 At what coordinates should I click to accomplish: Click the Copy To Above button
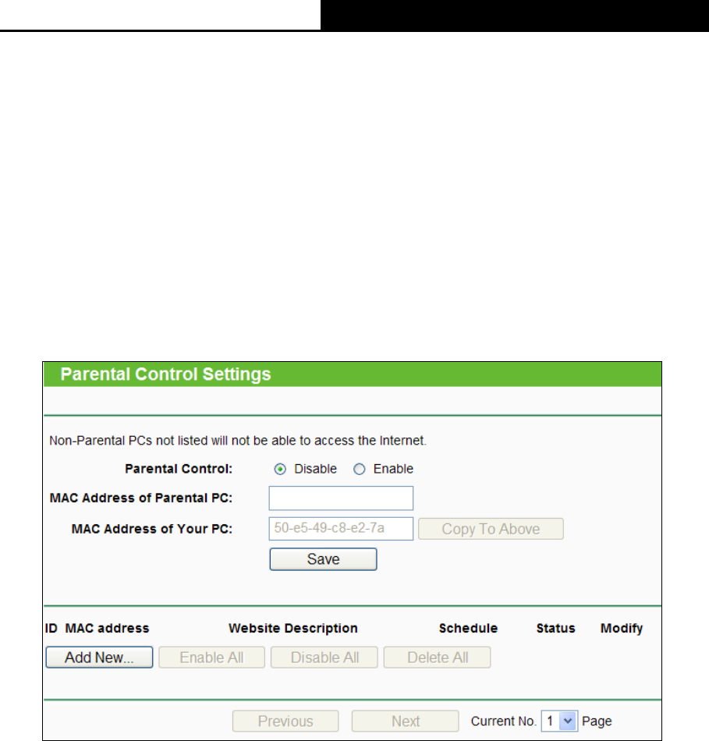tap(491, 529)
